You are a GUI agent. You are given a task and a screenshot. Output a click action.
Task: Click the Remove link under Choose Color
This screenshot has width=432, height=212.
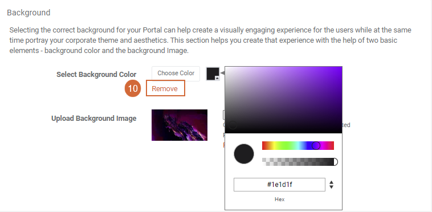click(x=165, y=89)
